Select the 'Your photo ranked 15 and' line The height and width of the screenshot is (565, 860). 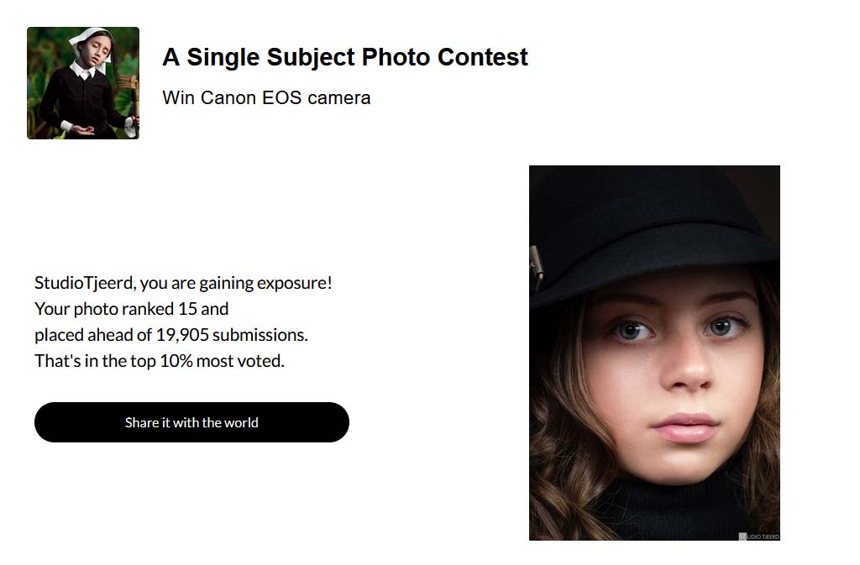132,309
